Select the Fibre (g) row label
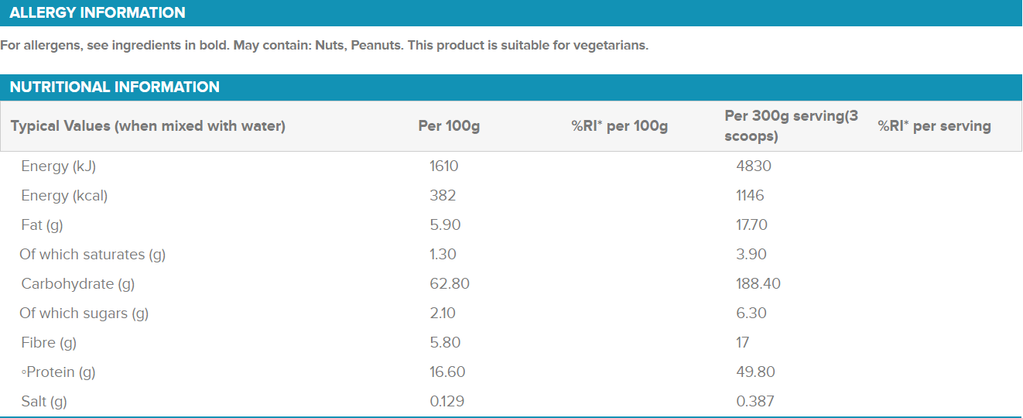This screenshot has width=1023, height=418. [49, 343]
